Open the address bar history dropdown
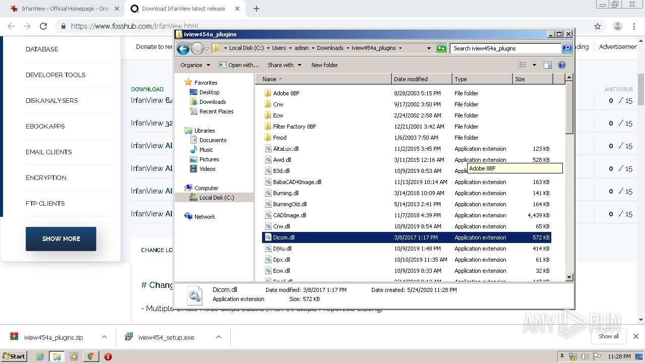645x363 pixels. pyautogui.click(x=429, y=48)
